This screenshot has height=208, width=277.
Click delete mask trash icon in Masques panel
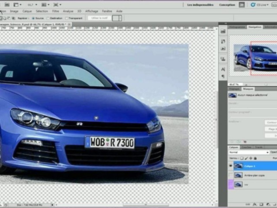[245, 142]
